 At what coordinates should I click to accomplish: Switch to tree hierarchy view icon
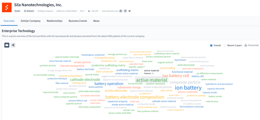point(13,45)
